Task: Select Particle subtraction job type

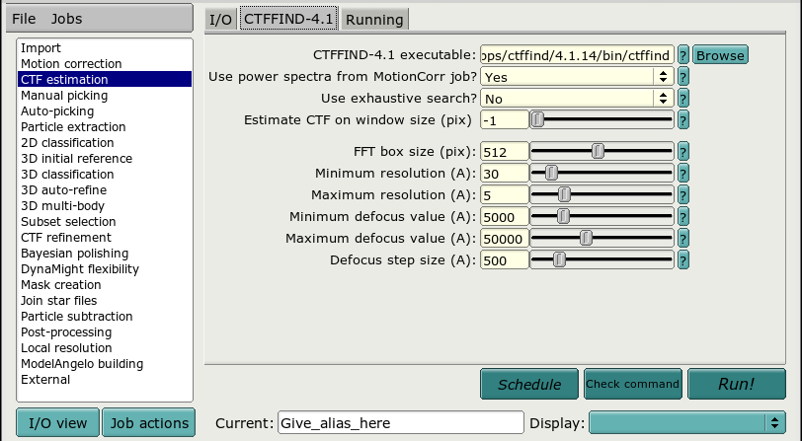Action: coord(105,317)
